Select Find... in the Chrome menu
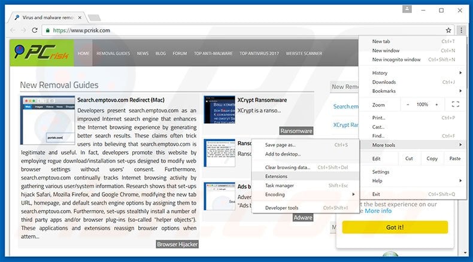 coord(413,136)
